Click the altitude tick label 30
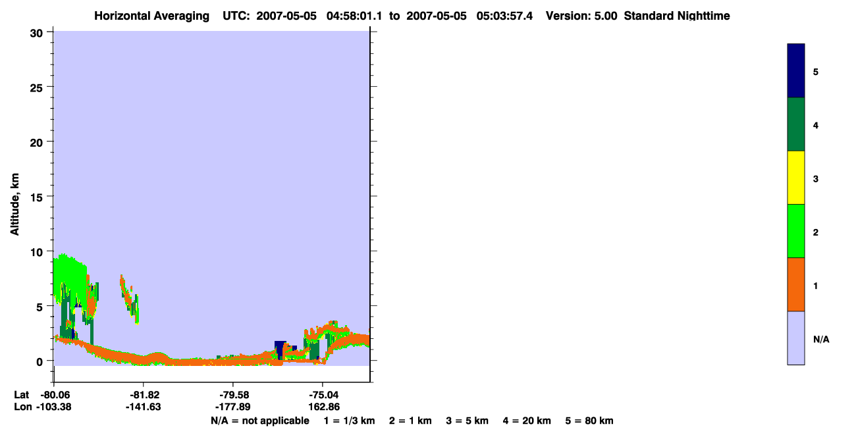856x439 pixels. [38, 32]
